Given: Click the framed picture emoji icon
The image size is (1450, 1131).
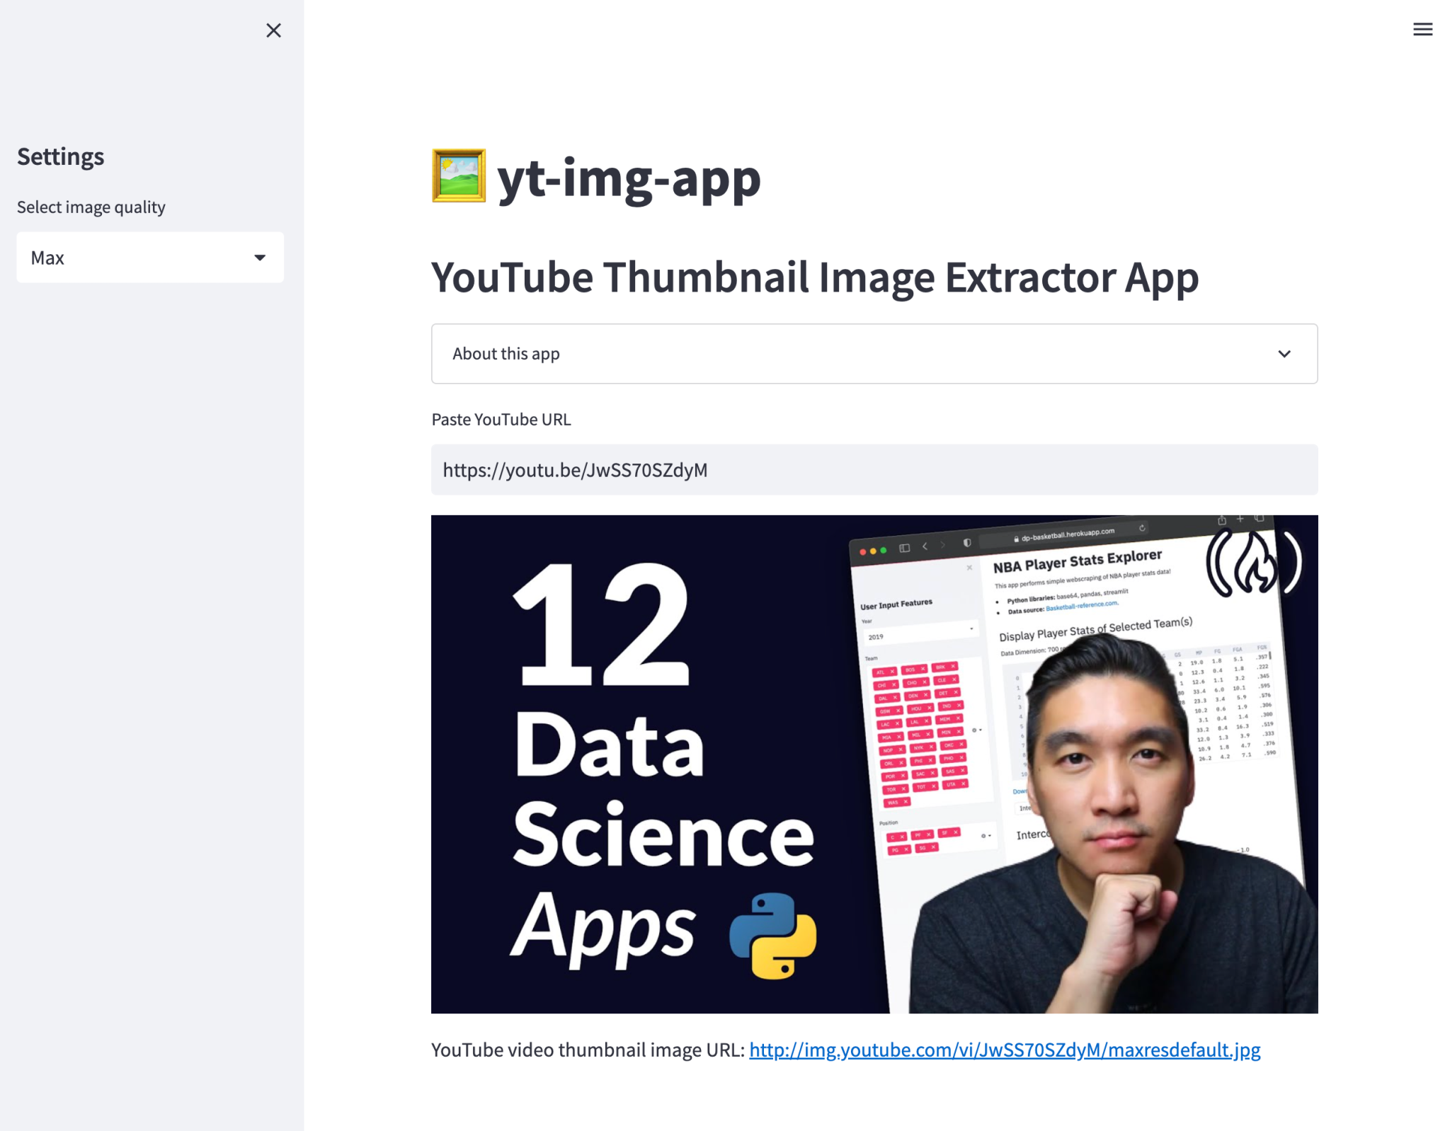Looking at the screenshot, I should tap(459, 176).
